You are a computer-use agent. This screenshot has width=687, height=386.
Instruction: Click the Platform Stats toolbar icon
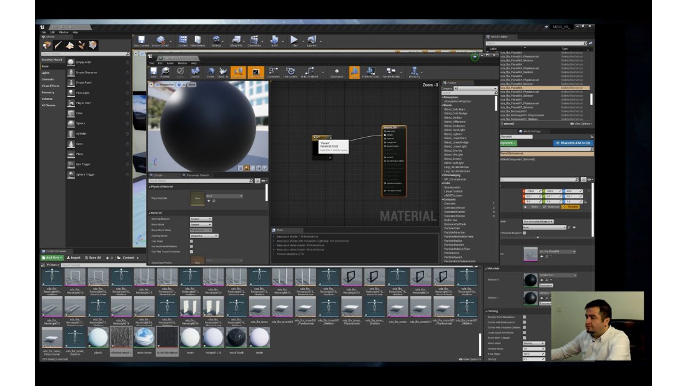tap(370, 72)
